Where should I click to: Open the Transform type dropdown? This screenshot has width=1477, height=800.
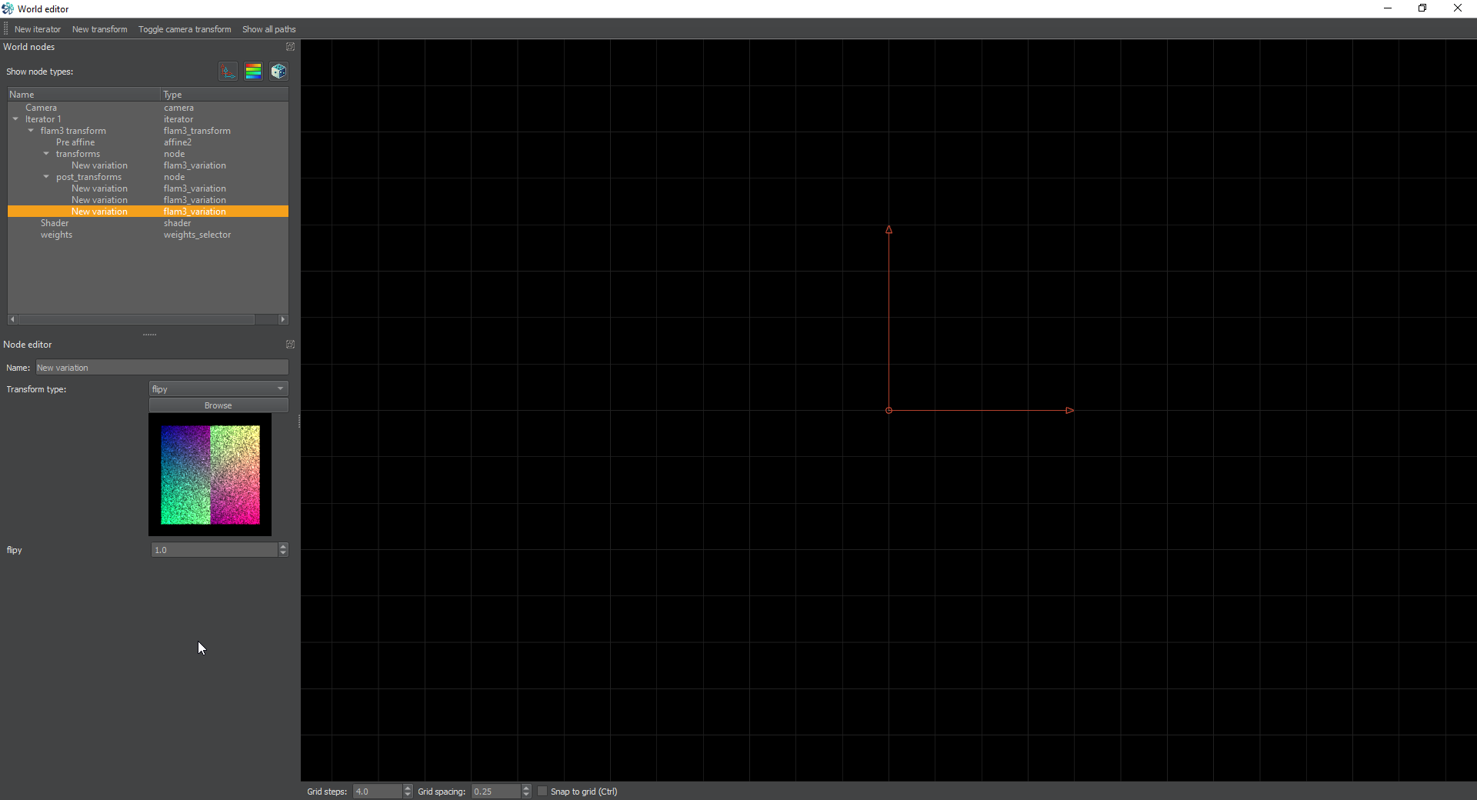(218, 389)
